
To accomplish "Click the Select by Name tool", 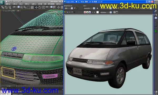I will click(25, 7).
